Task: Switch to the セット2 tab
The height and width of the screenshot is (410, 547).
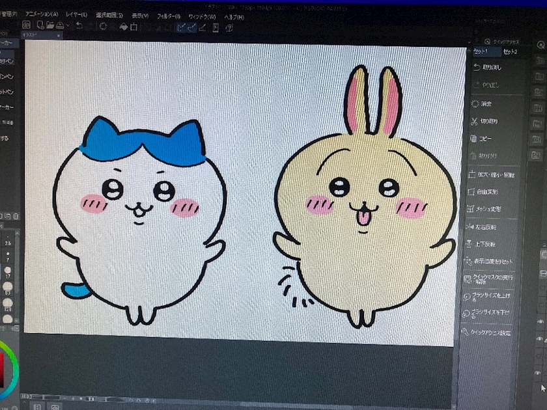Action: click(x=510, y=52)
